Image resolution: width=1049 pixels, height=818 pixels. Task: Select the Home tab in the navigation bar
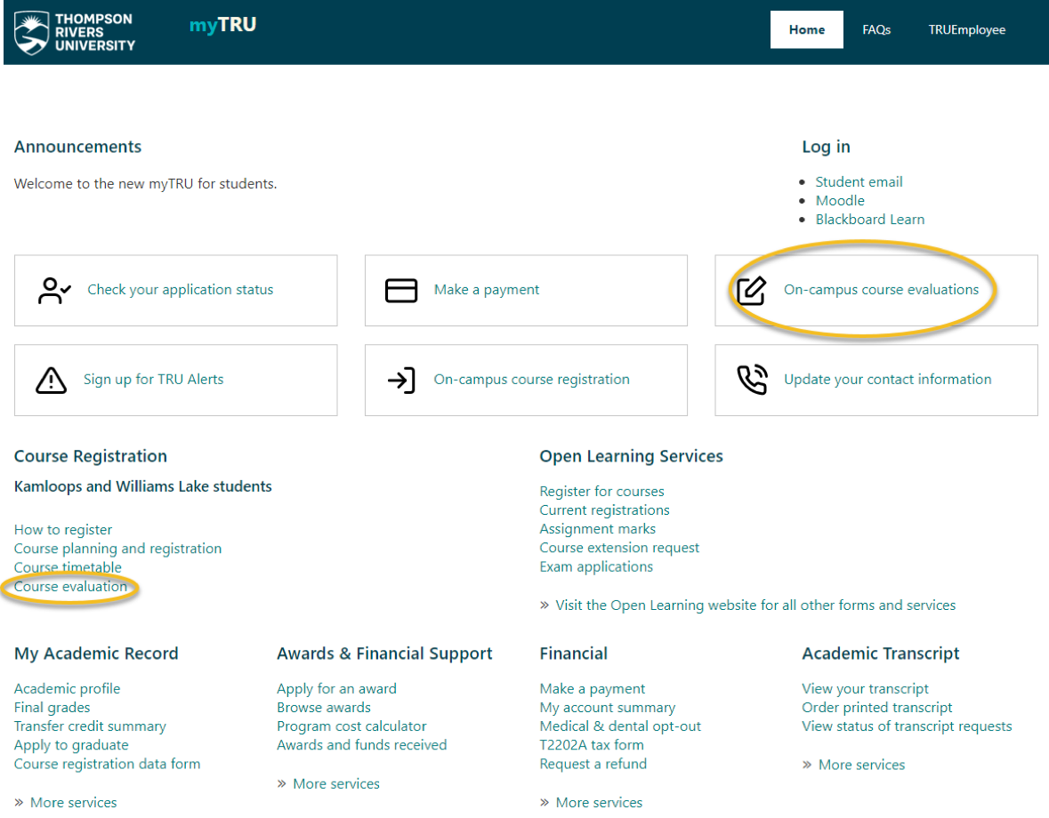(806, 29)
